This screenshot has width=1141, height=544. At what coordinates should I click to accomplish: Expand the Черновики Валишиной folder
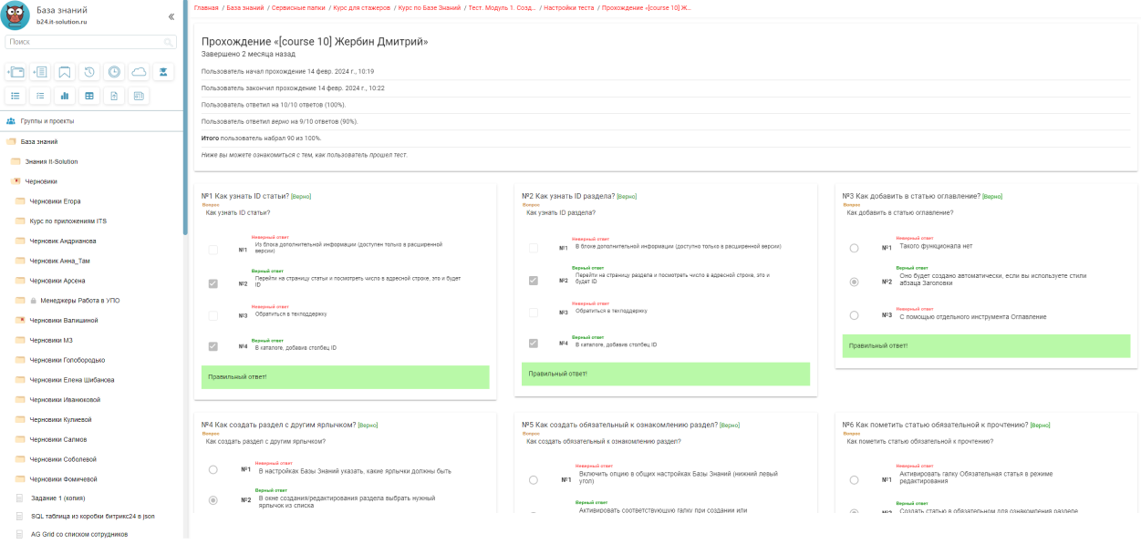20,321
